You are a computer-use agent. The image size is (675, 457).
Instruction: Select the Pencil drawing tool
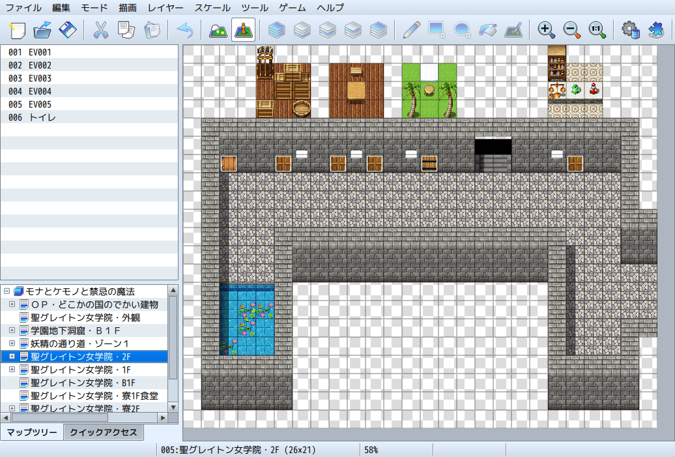(410, 30)
